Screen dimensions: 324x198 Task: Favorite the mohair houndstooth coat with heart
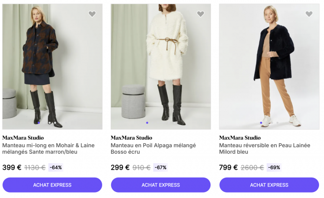(92, 14)
